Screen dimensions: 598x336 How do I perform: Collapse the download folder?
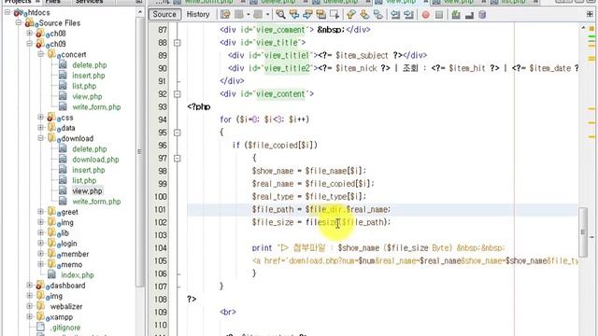40,138
